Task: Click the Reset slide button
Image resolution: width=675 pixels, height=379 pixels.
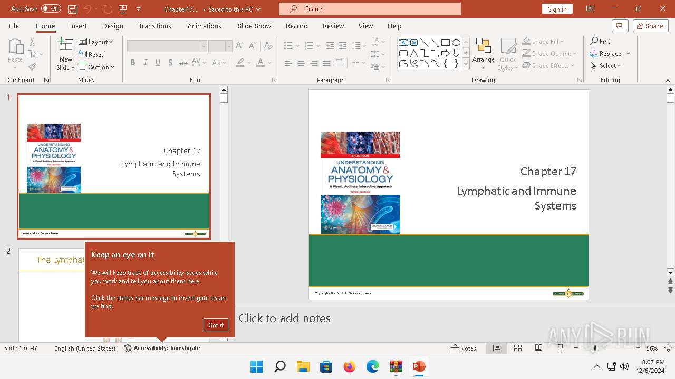Action: [x=91, y=54]
